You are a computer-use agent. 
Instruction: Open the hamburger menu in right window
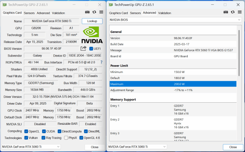coord(240,12)
